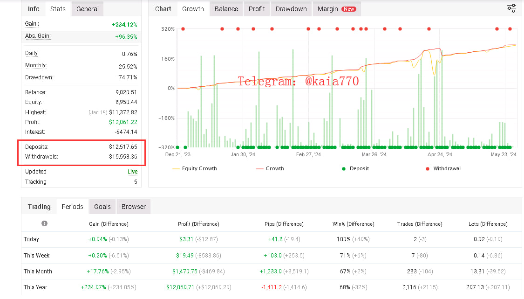Click the Interest value -$474.14

coord(126,132)
